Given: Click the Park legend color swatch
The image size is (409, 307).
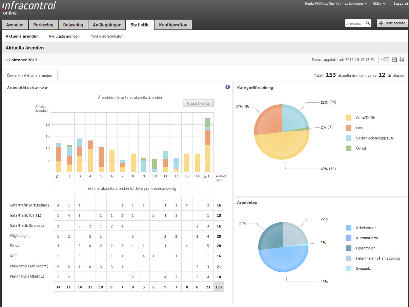Looking at the screenshot, I should [349, 128].
